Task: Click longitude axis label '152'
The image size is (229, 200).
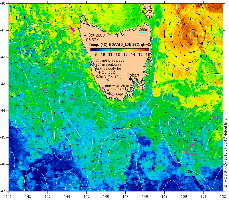Action: (223, 197)
